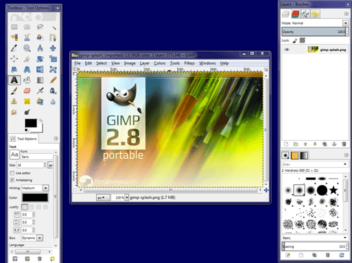
Task: Select the Heal tool
Action: tap(27, 101)
